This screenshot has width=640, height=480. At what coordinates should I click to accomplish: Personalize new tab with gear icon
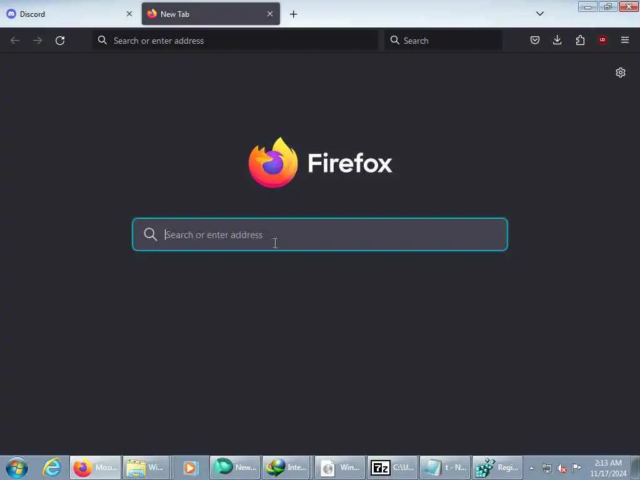(621, 72)
